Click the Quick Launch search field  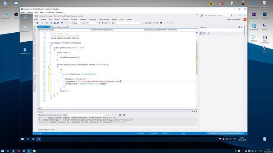click(x=218, y=16)
